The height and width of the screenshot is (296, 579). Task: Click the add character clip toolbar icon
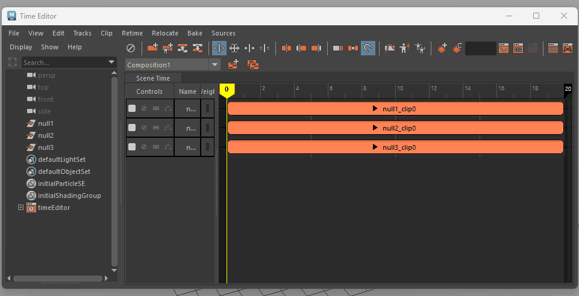(x=167, y=48)
